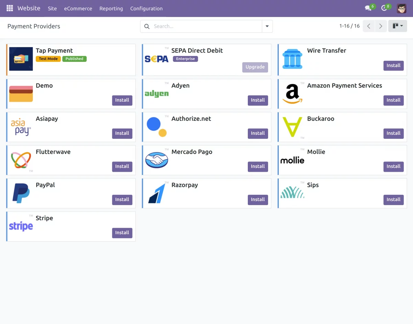Open the Website app menu
The image size is (413, 324).
(x=29, y=8)
